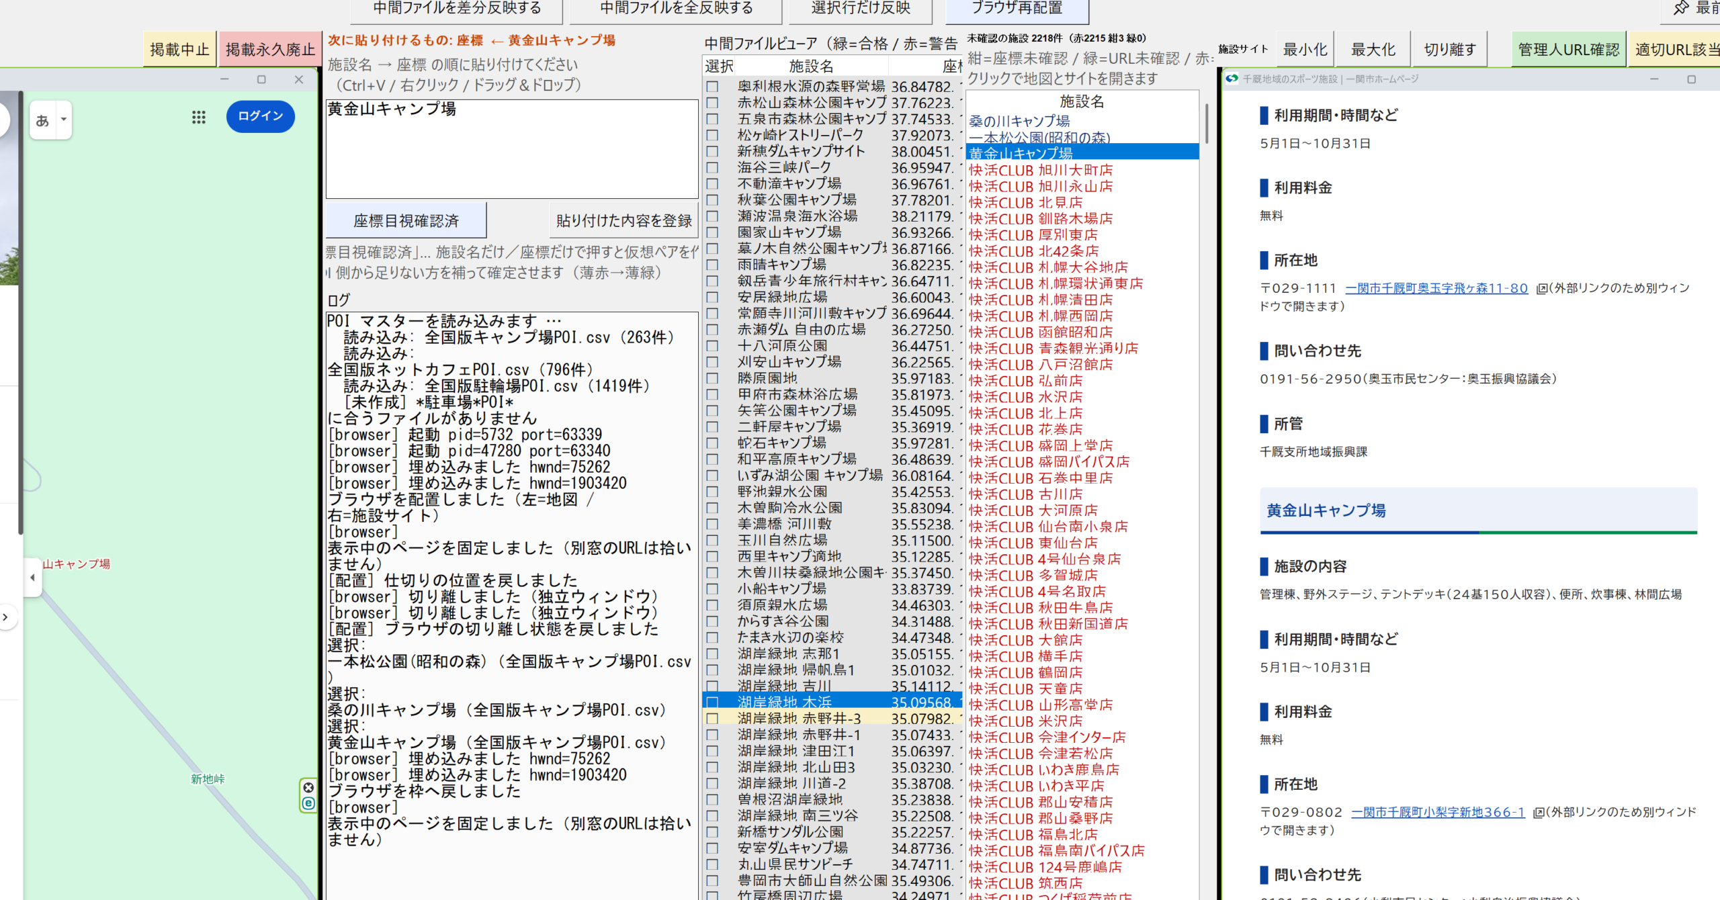Click 貼り付けた内容を登録 button
This screenshot has width=1720, height=900.
[x=624, y=221]
